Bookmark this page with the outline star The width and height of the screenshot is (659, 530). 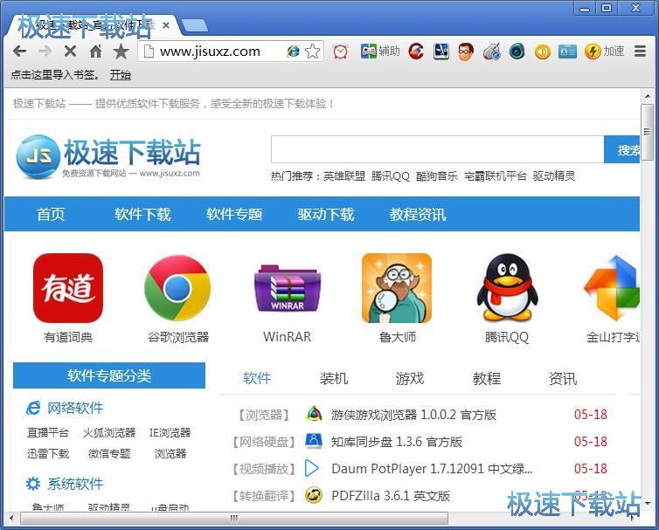pos(313,52)
